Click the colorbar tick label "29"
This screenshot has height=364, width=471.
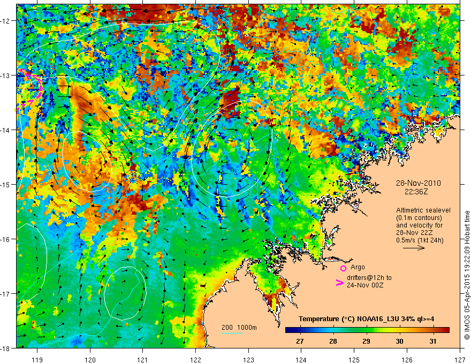[366, 341]
